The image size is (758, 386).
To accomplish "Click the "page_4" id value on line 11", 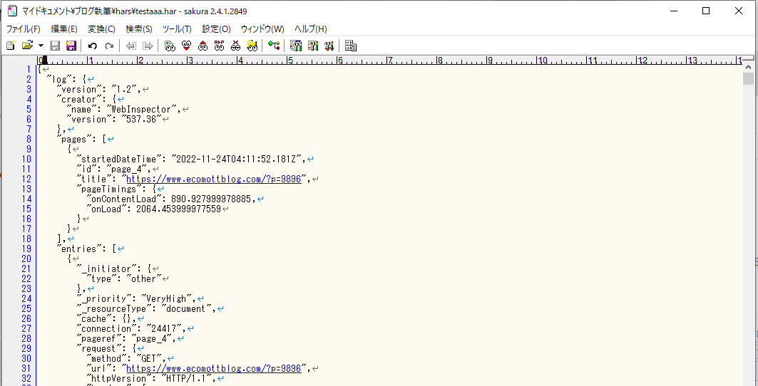I will click(x=128, y=169).
